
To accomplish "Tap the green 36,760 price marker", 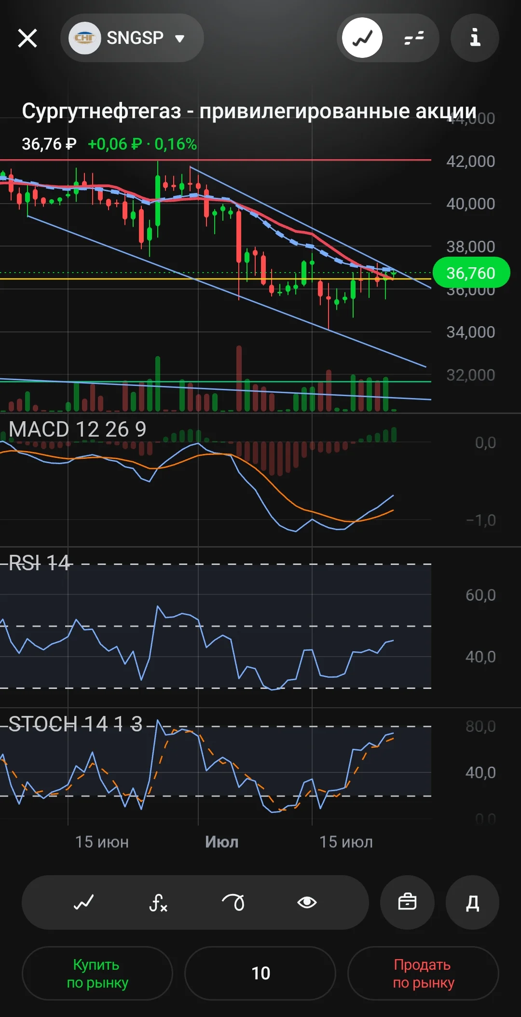I will pyautogui.click(x=471, y=273).
